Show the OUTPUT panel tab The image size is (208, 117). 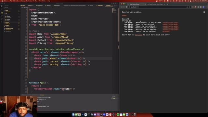[29, 95]
